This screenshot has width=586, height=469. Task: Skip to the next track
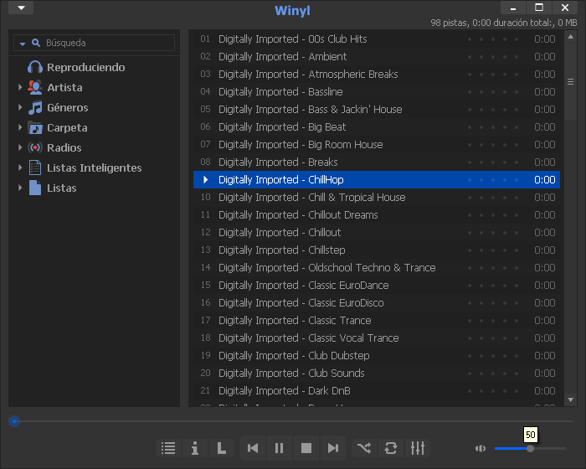[x=332, y=448]
